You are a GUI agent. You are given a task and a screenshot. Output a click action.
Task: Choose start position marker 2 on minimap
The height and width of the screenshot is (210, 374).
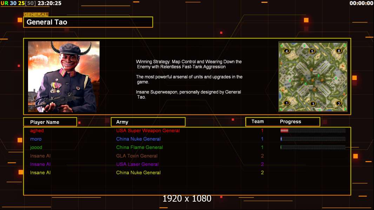pyautogui.click(x=339, y=103)
